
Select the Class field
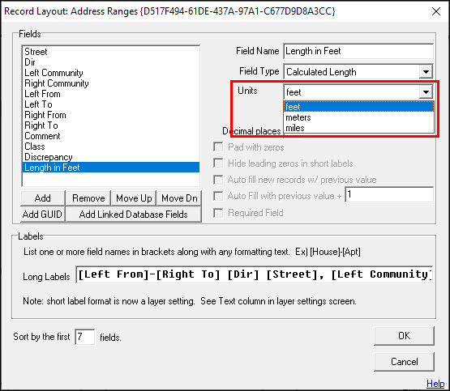(111, 147)
